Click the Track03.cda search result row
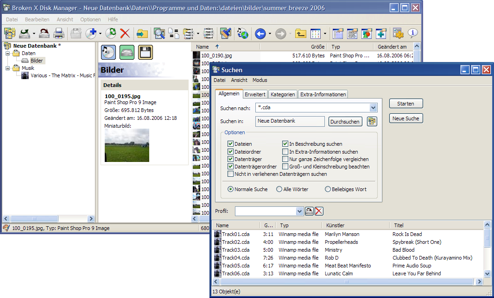Viewport: 494px width, 298px height. (235, 250)
